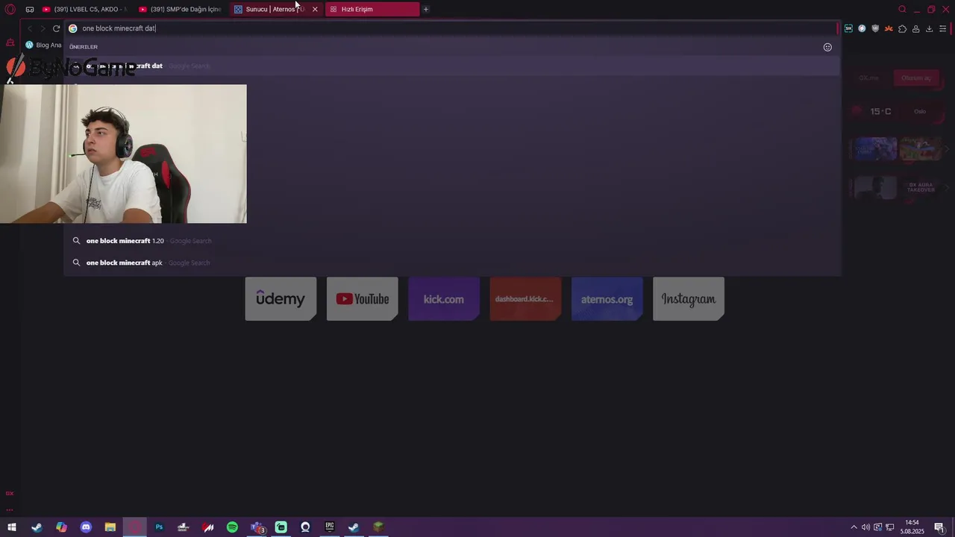The width and height of the screenshot is (955, 537).
Task: Click the address bar with typed query
Action: pos(451,28)
